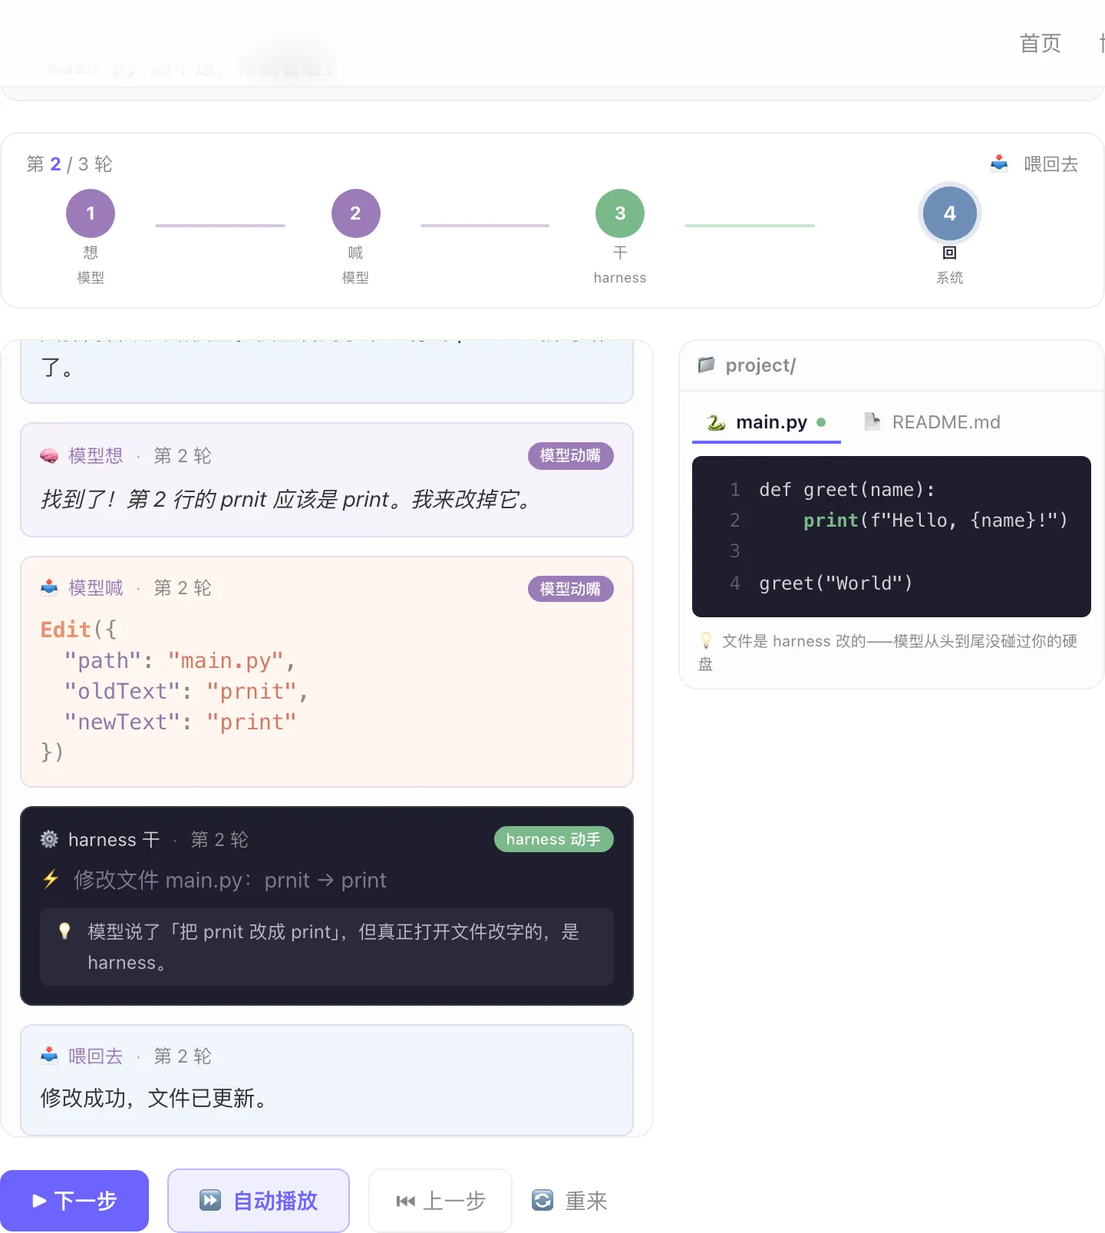Screen dimensions: 1105x1233
Task: Click the document icon on README.md tab
Action: pyautogui.click(x=872, y=421)
